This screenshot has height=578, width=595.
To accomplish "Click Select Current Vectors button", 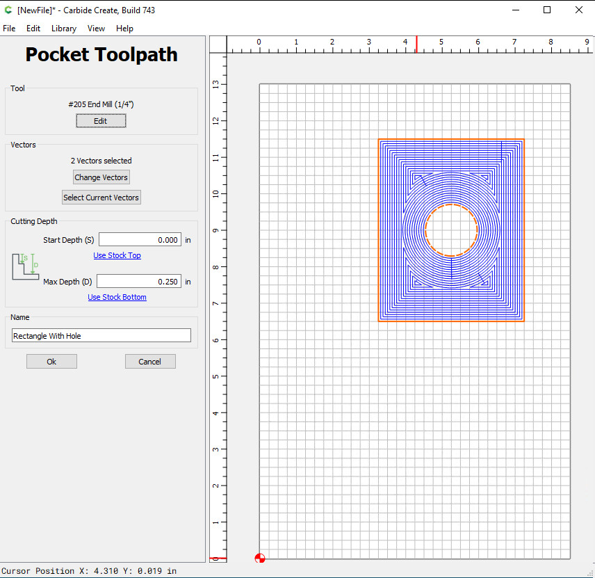I will pos(101,198).
